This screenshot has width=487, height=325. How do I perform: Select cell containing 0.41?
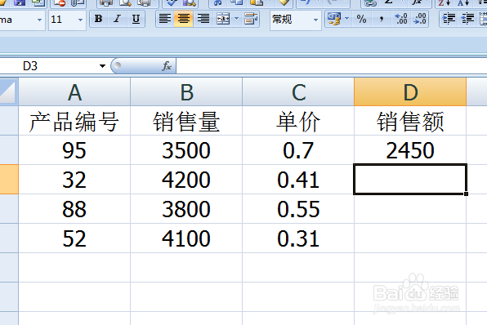(x=298, y=180)
